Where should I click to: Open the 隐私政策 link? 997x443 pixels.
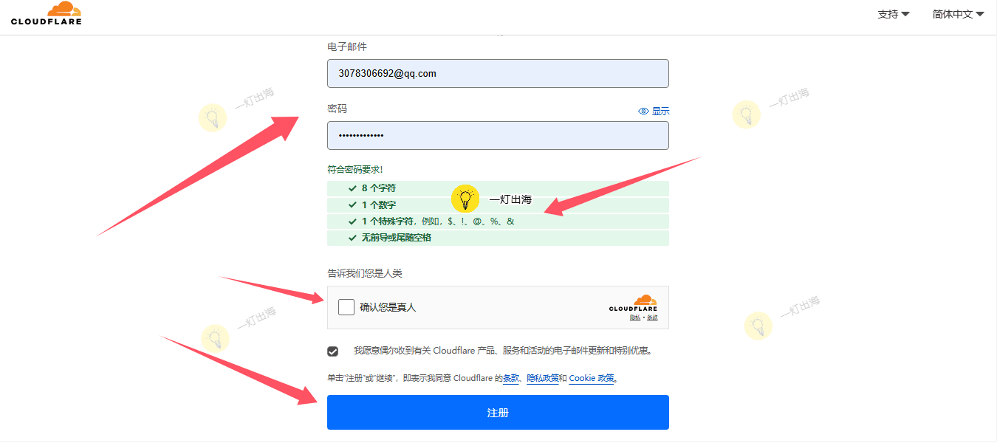pos(542,379)
